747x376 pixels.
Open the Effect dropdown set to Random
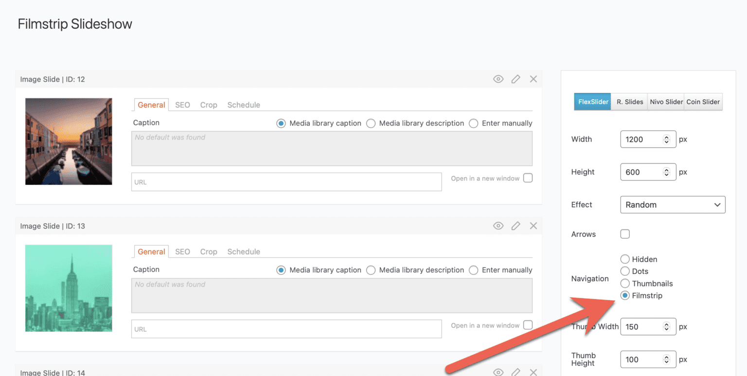(673, 204)
